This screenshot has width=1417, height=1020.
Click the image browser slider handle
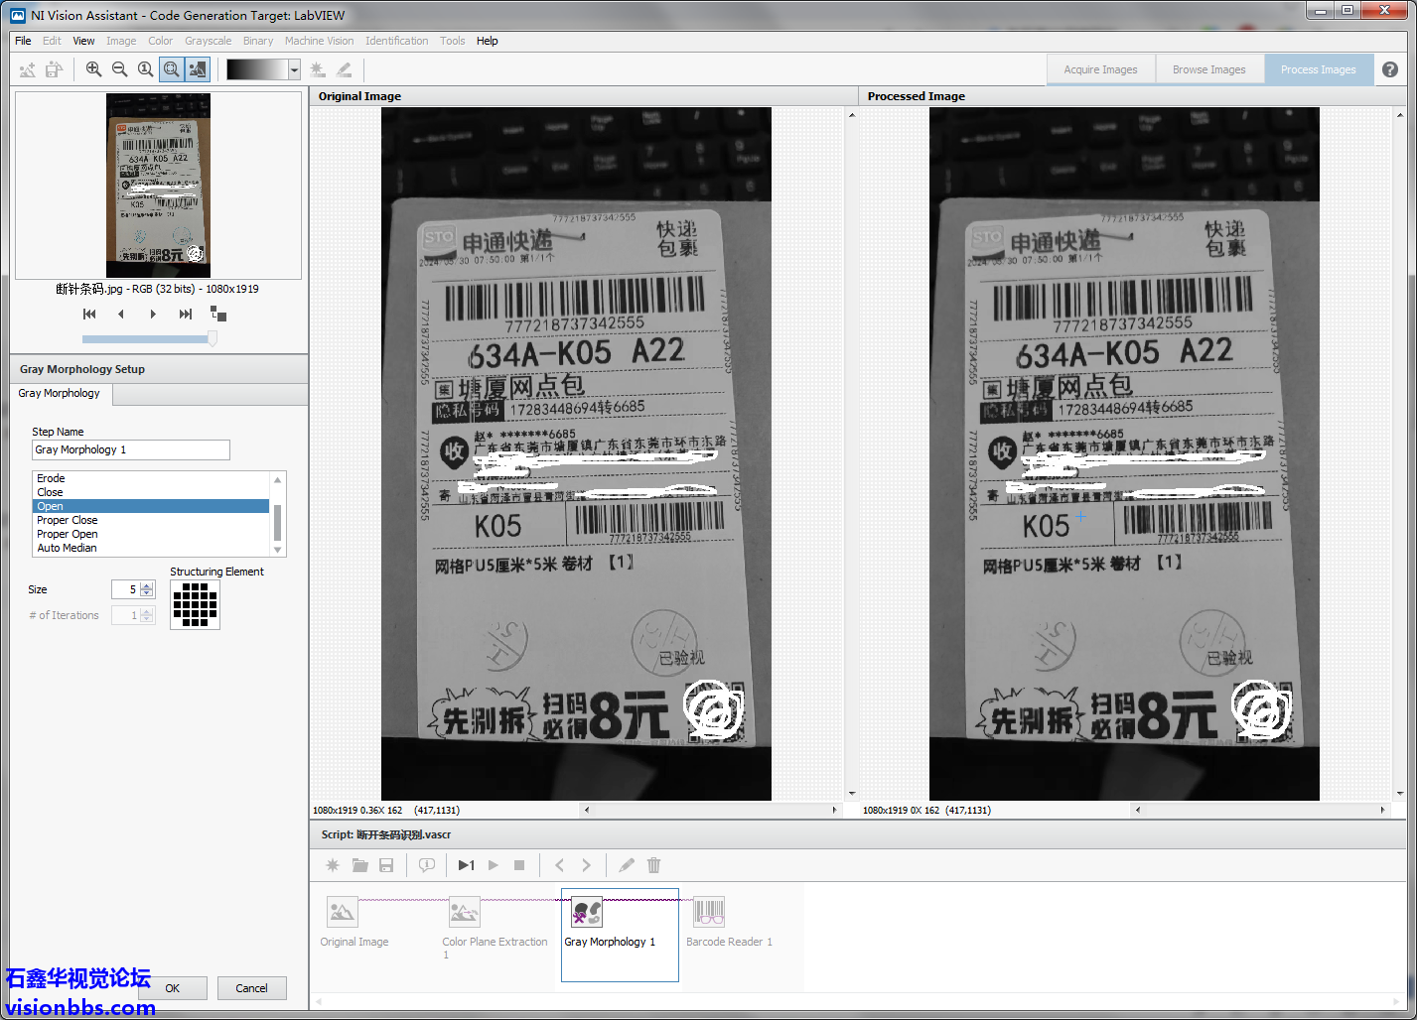(x=212, y=338)
